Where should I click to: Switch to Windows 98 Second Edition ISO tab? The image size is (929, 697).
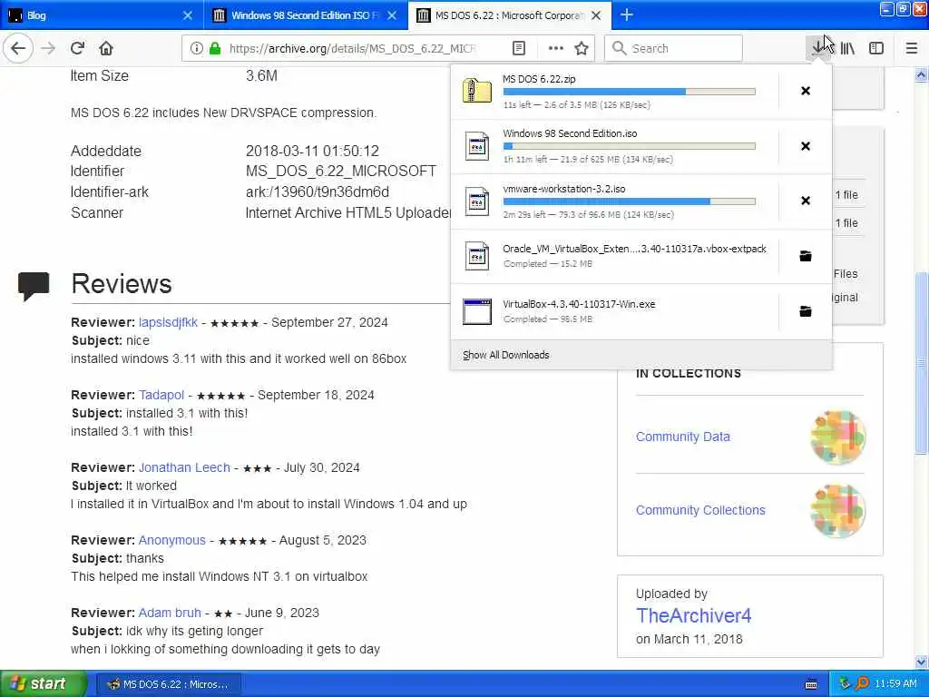click(305, 15)
